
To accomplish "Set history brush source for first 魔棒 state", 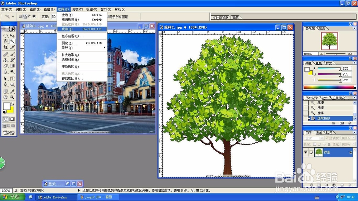I will point(306,103).
